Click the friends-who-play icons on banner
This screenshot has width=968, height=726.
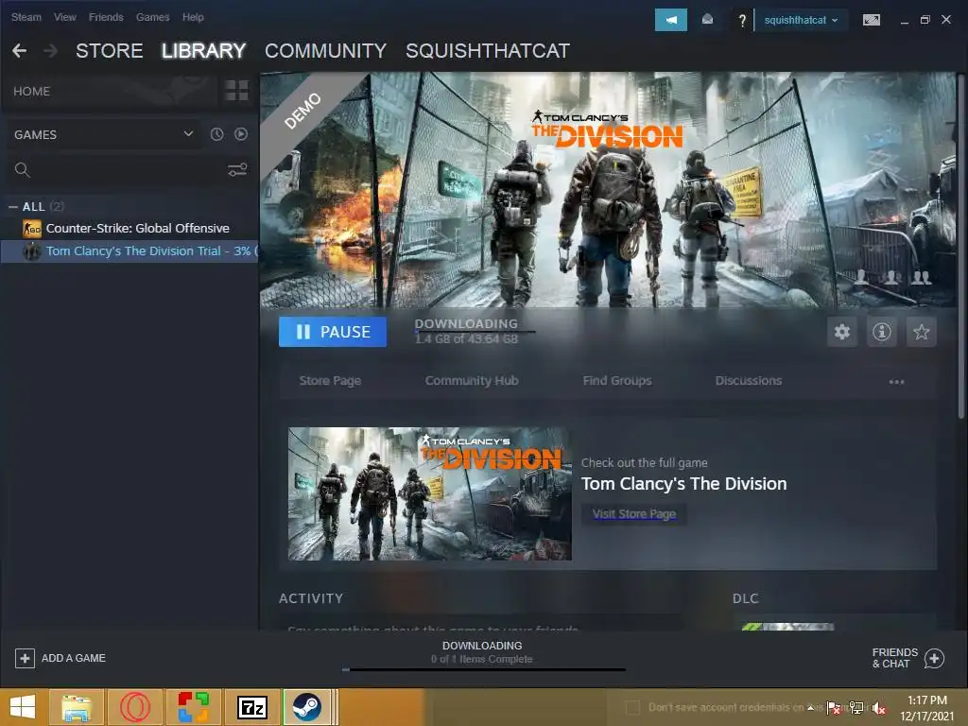(891, 277)
